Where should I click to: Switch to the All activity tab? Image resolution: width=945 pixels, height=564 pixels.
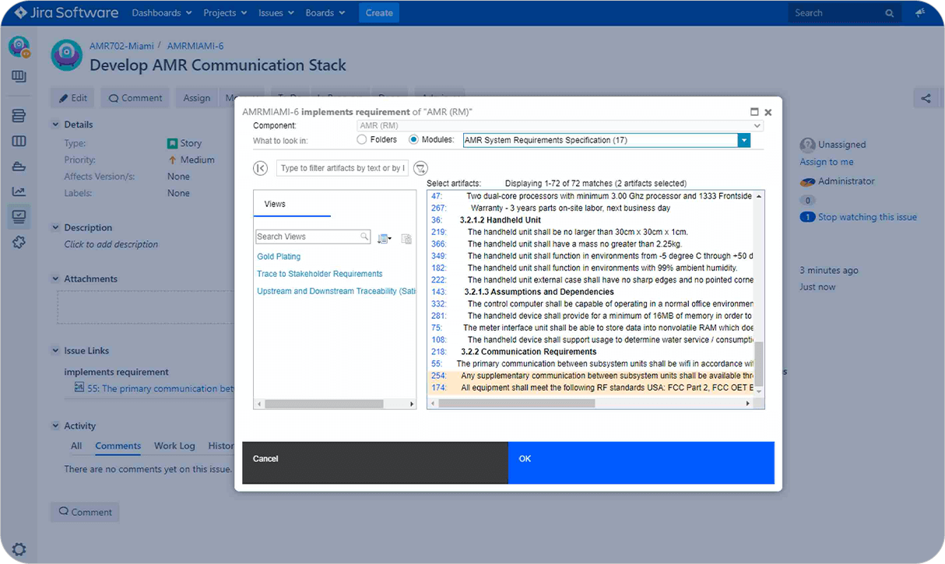click(76, 446)
